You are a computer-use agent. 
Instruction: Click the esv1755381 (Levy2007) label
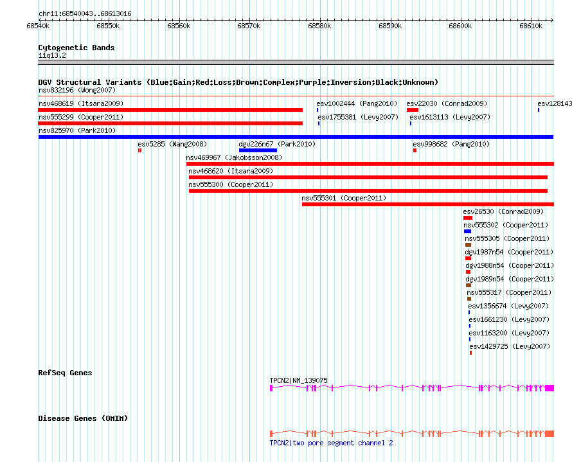point(358,117)
